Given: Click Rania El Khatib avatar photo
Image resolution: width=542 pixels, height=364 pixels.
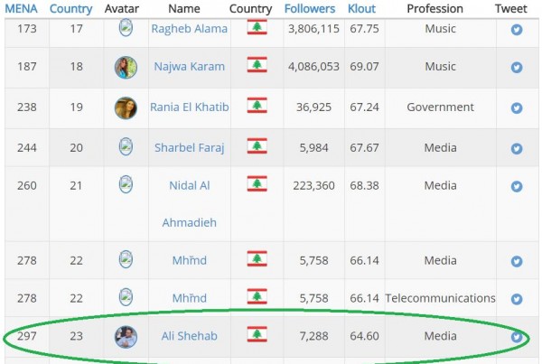Looking at the screenshot, I should (x=126, y=107).
